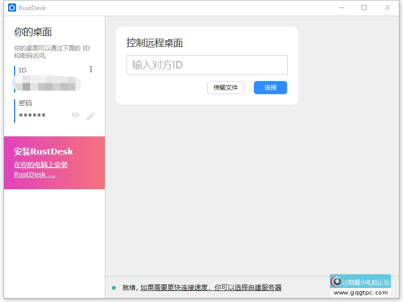Click the forum camera watermark logo
Screen dimensions: 403x302
(x=337, y=281)
